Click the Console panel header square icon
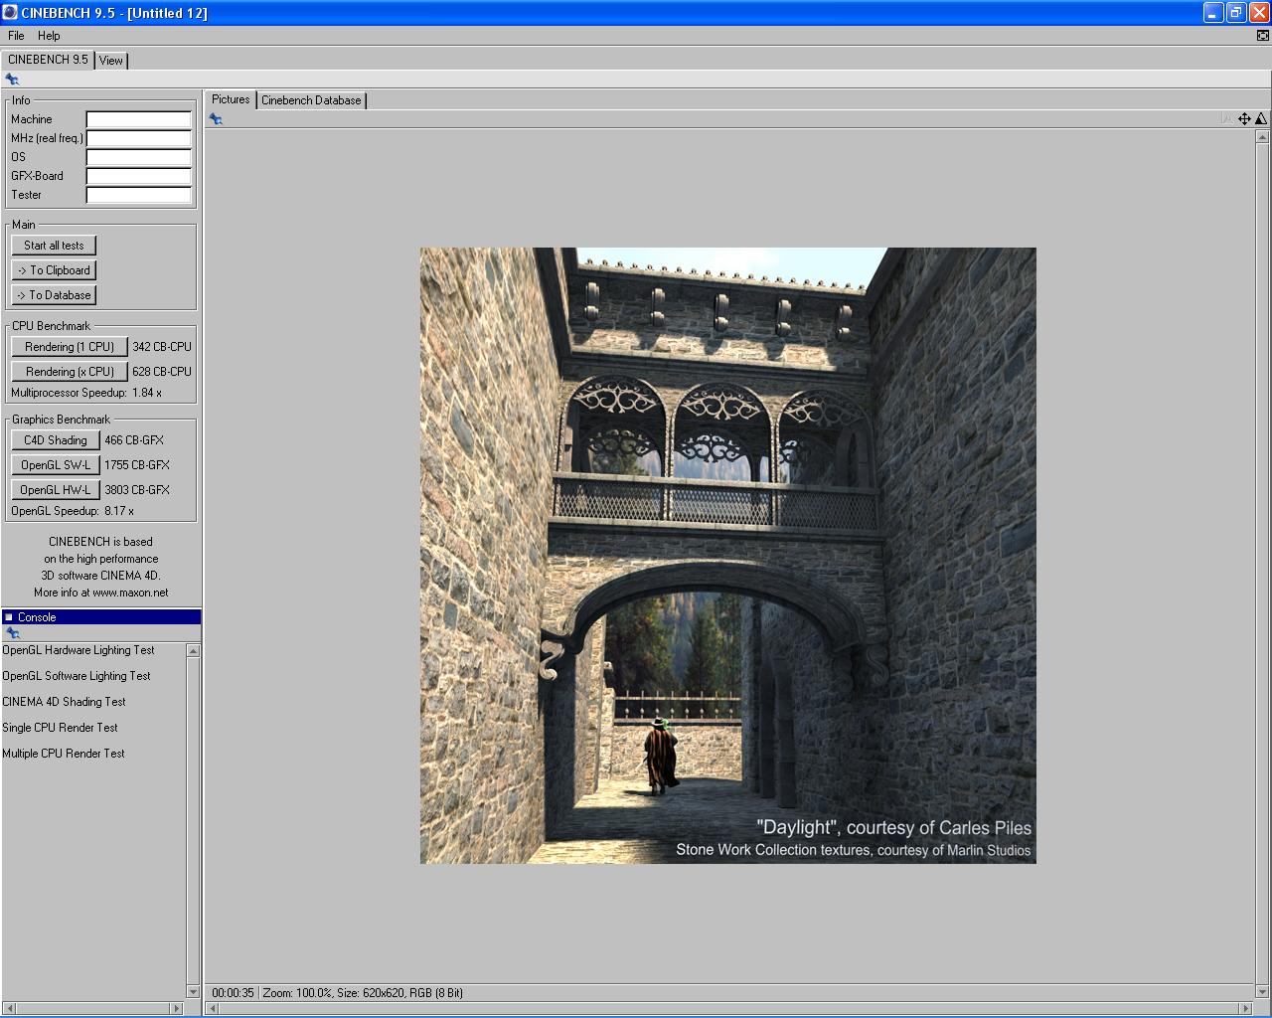 pyautogui.click(x=9, y=617)
